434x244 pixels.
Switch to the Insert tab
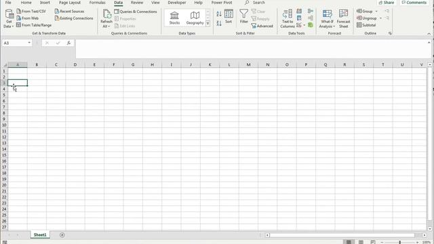coord(45,3)
